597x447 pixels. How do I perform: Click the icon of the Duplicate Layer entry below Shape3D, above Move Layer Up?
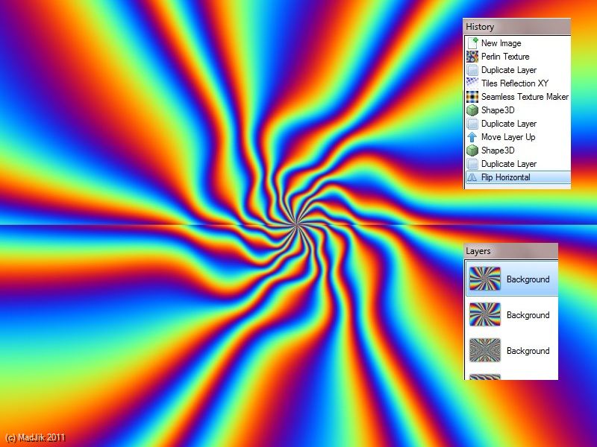[472, 124]
